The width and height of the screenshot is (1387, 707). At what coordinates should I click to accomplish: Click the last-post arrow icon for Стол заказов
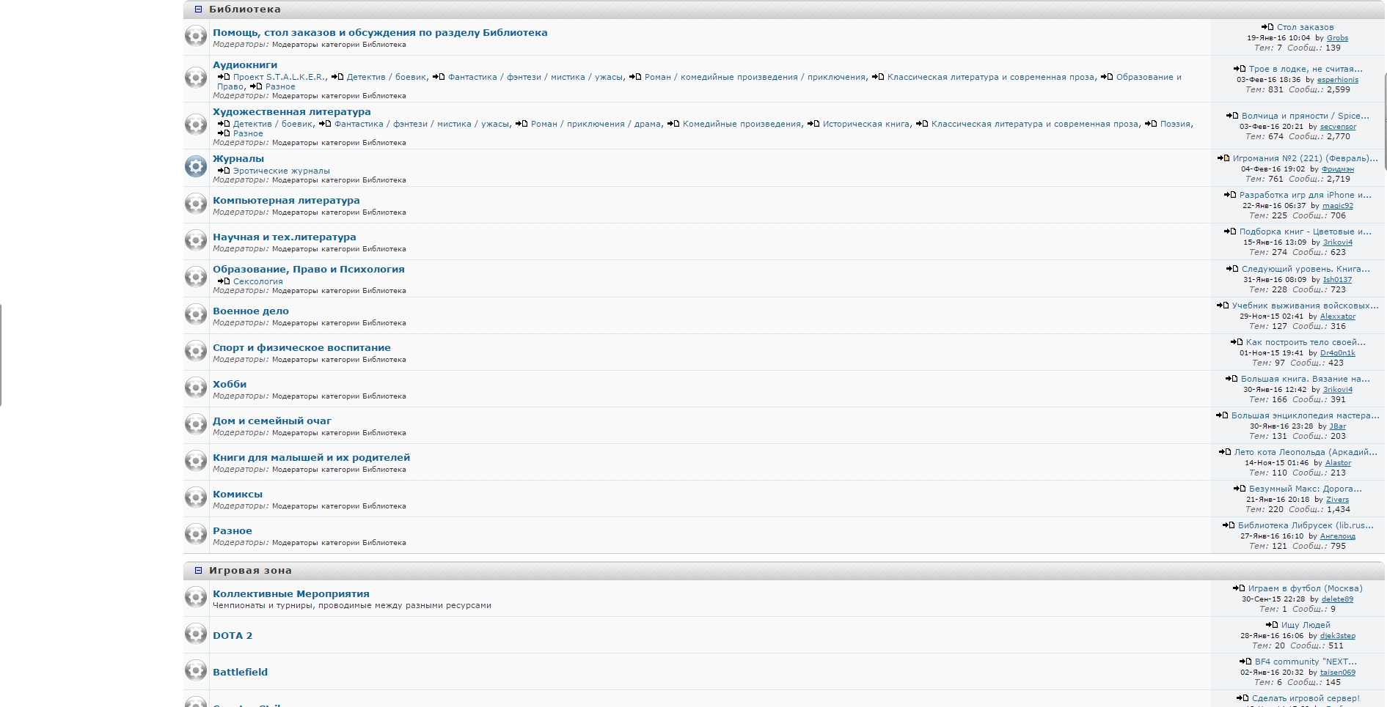click(x=1267, y=27)
